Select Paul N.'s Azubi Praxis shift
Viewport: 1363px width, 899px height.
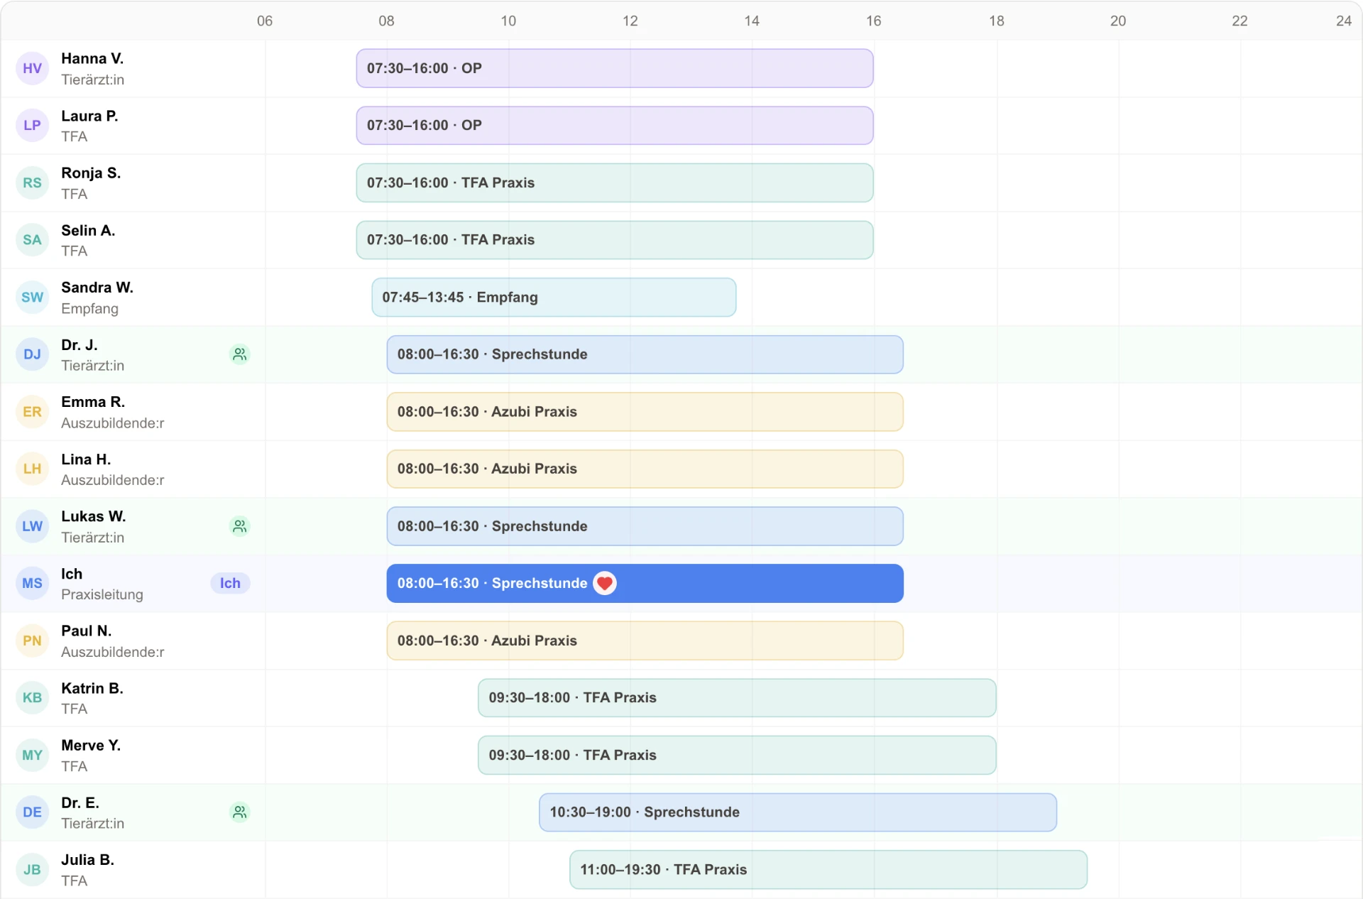(x=645, y=641)
